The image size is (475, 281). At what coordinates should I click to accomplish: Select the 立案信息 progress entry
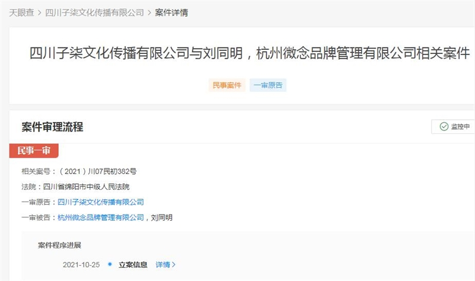(133, 264)
